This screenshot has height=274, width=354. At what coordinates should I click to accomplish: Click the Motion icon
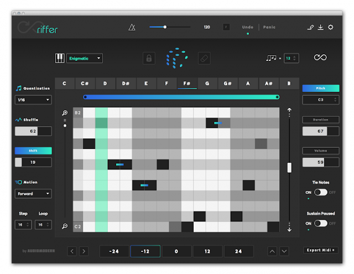(x=18, y=182)
